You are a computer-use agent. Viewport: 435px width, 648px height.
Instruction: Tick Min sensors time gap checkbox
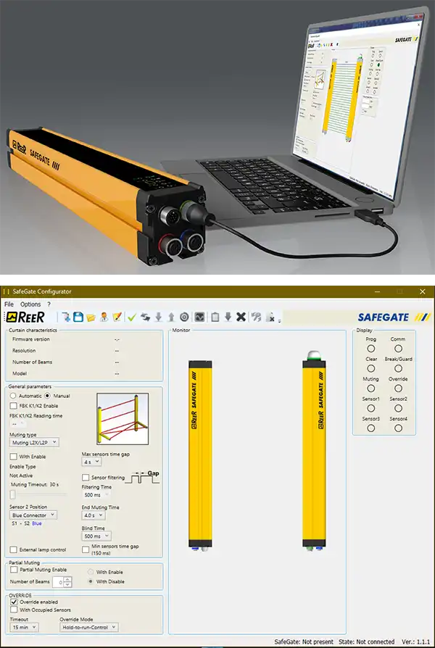[x=86, y=549]
